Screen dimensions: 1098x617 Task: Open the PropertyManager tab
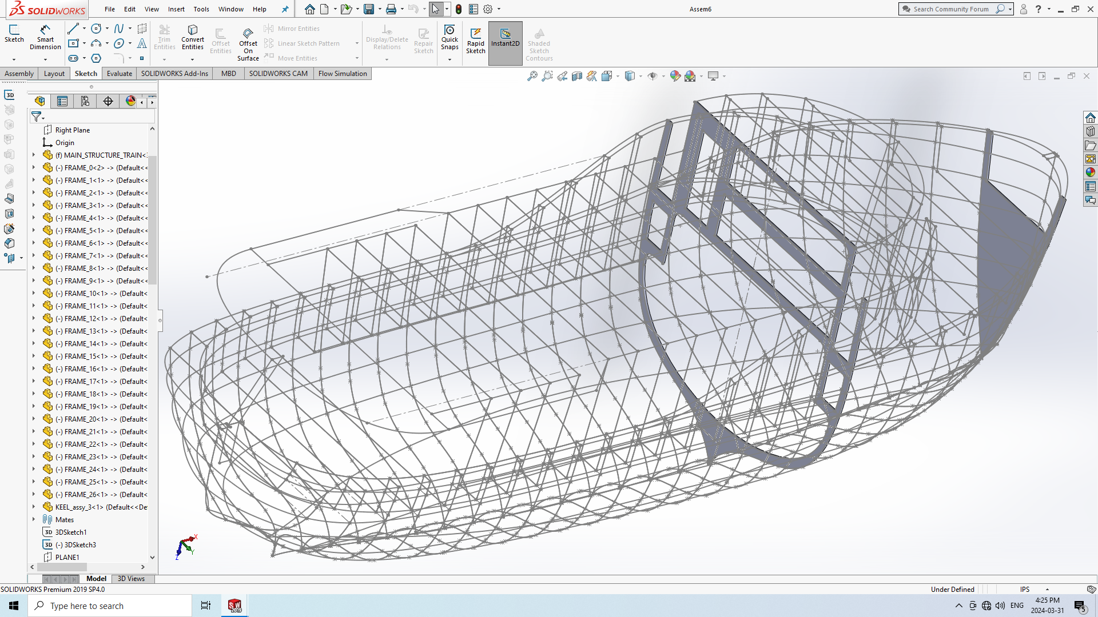(62, 101)
